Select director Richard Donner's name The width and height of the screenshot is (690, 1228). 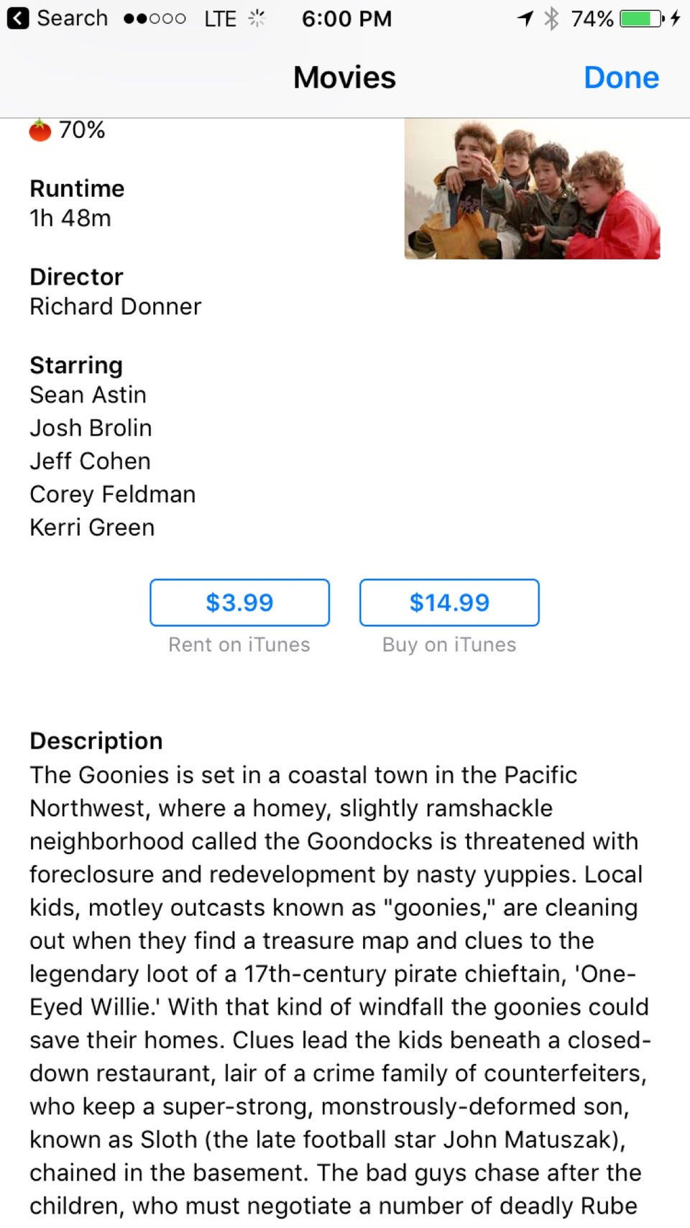coord(116,306)
